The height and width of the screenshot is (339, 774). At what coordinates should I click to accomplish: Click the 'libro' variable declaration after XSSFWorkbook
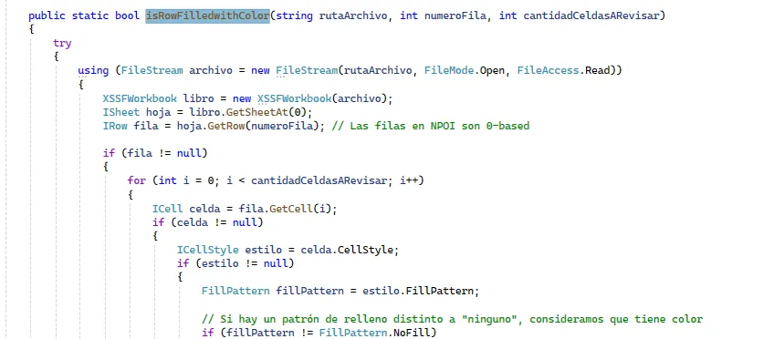coord(198,98)
